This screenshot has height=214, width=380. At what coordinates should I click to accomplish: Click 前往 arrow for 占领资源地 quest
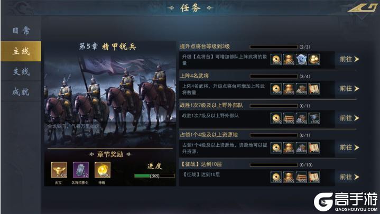pyautogui.click(x=349, y=147)
